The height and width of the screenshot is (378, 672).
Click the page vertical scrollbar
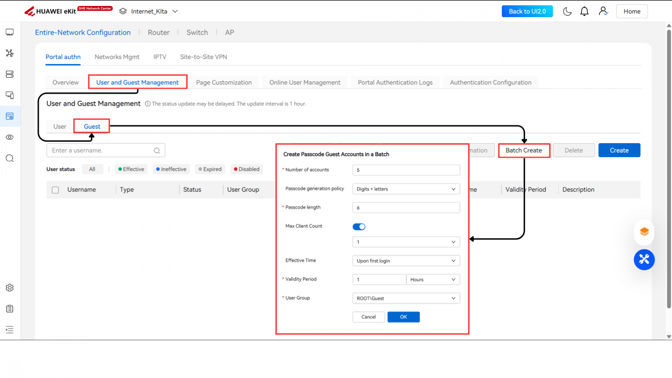(x=669, y=168)
